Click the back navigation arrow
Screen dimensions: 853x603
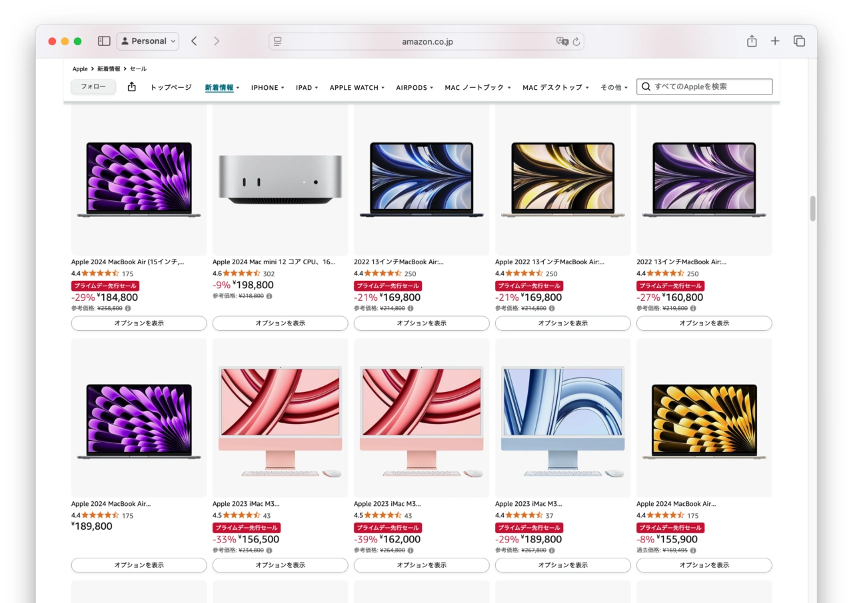click(194, 41)
